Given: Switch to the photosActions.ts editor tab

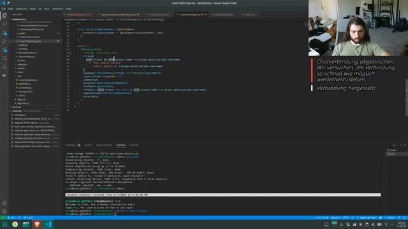Looking at the screenshot, I should pyautogui.click(x=119, y=15).
